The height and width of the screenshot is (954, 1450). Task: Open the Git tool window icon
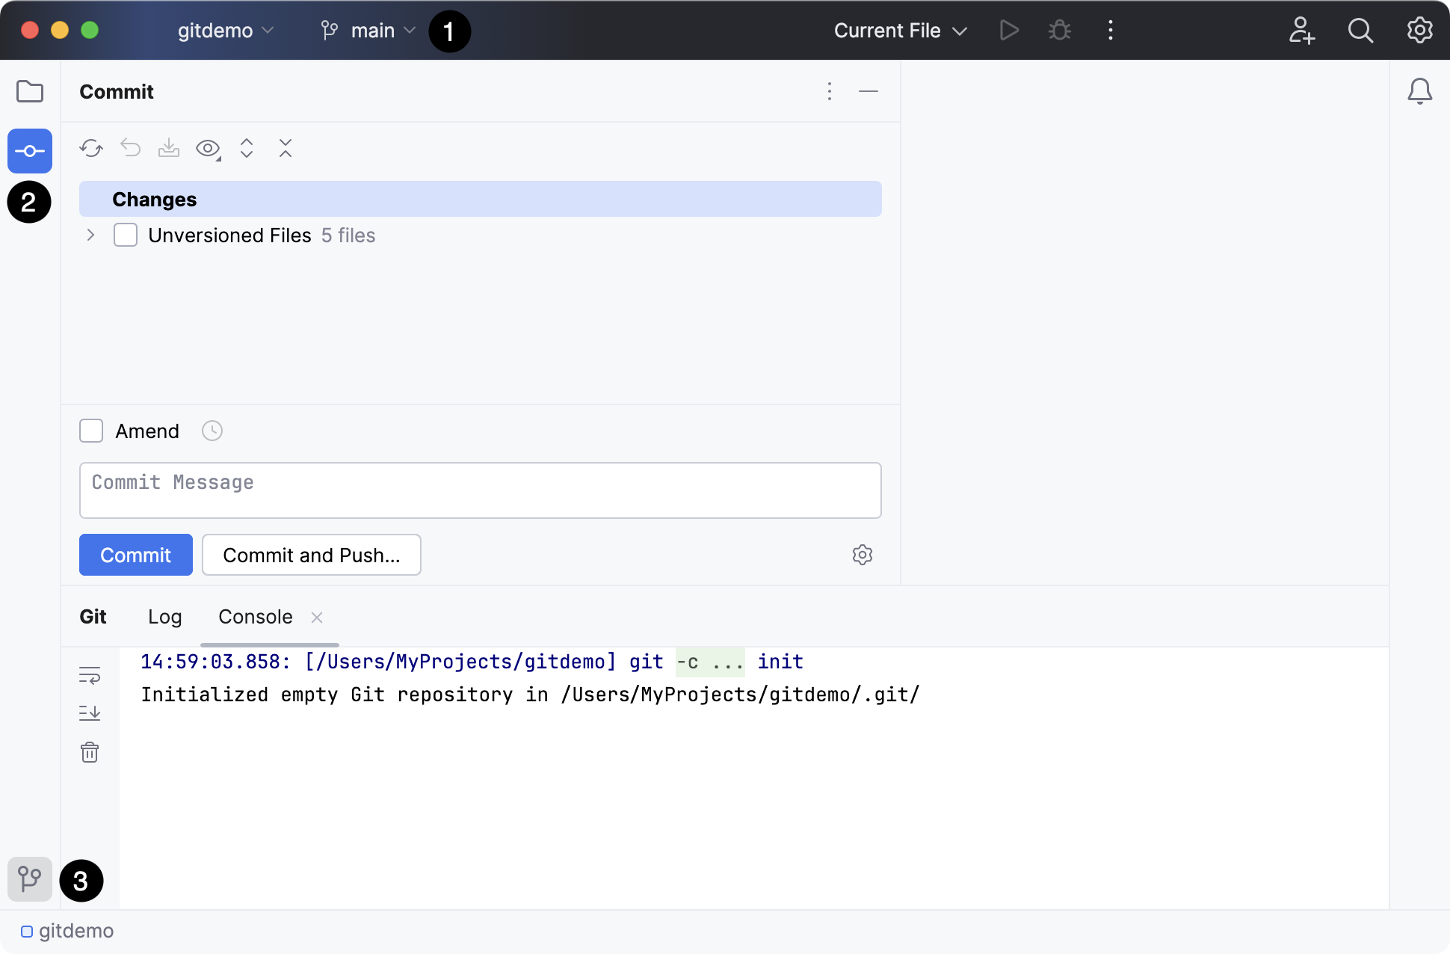point(30,879)
